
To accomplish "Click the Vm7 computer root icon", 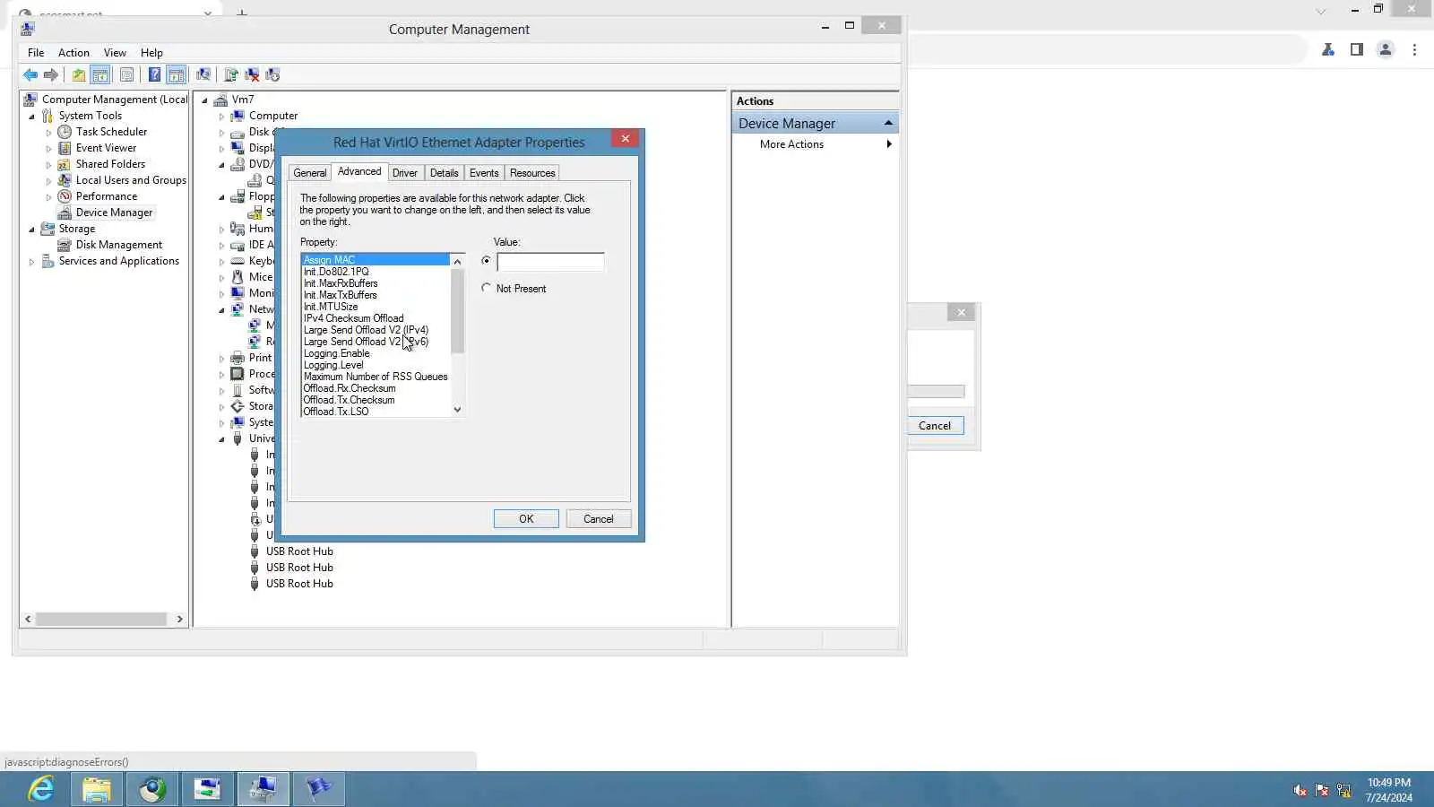I will (x=220, y=100).
